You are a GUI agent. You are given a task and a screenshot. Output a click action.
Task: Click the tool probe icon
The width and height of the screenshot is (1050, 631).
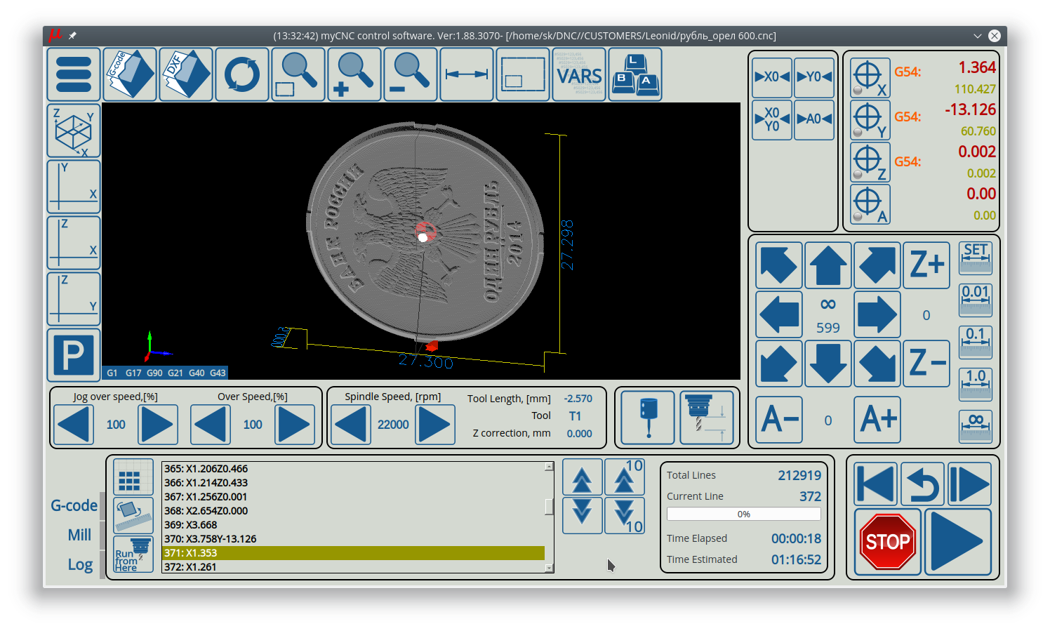647,418
